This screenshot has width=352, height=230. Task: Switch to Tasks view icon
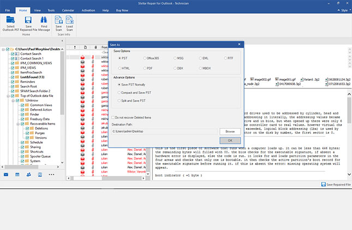click(40, 174)
